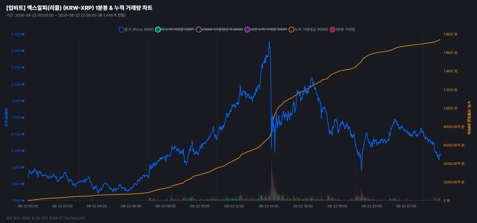The image size is (477, 223).
Task: Click the 2,100 ₩ price axis label
Action: 18,117
